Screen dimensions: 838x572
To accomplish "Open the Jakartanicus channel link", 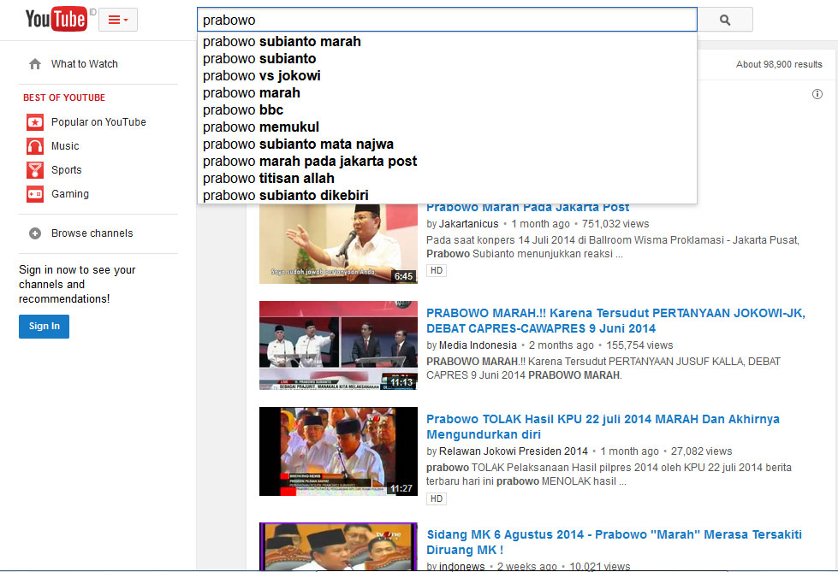I will (x=469, y=224).
